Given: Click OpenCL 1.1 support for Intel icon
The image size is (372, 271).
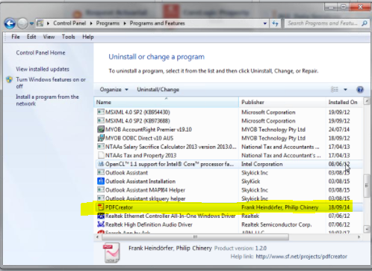Looking at the screenshot, I should click(101, 164).
